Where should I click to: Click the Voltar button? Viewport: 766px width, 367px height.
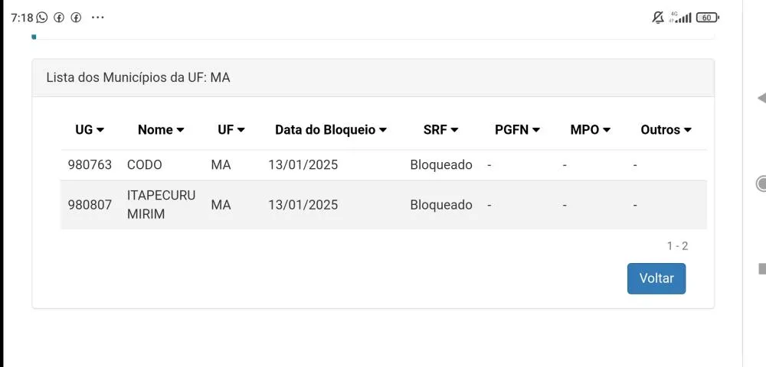tap(656, 278)
